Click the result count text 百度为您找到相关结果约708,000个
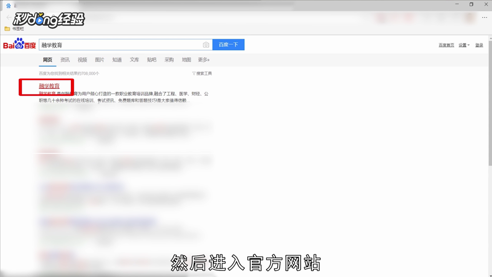This screenshot has width=492, height=277. 69,73
